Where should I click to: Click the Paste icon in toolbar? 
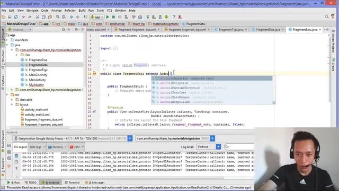[x=50, y=17]
